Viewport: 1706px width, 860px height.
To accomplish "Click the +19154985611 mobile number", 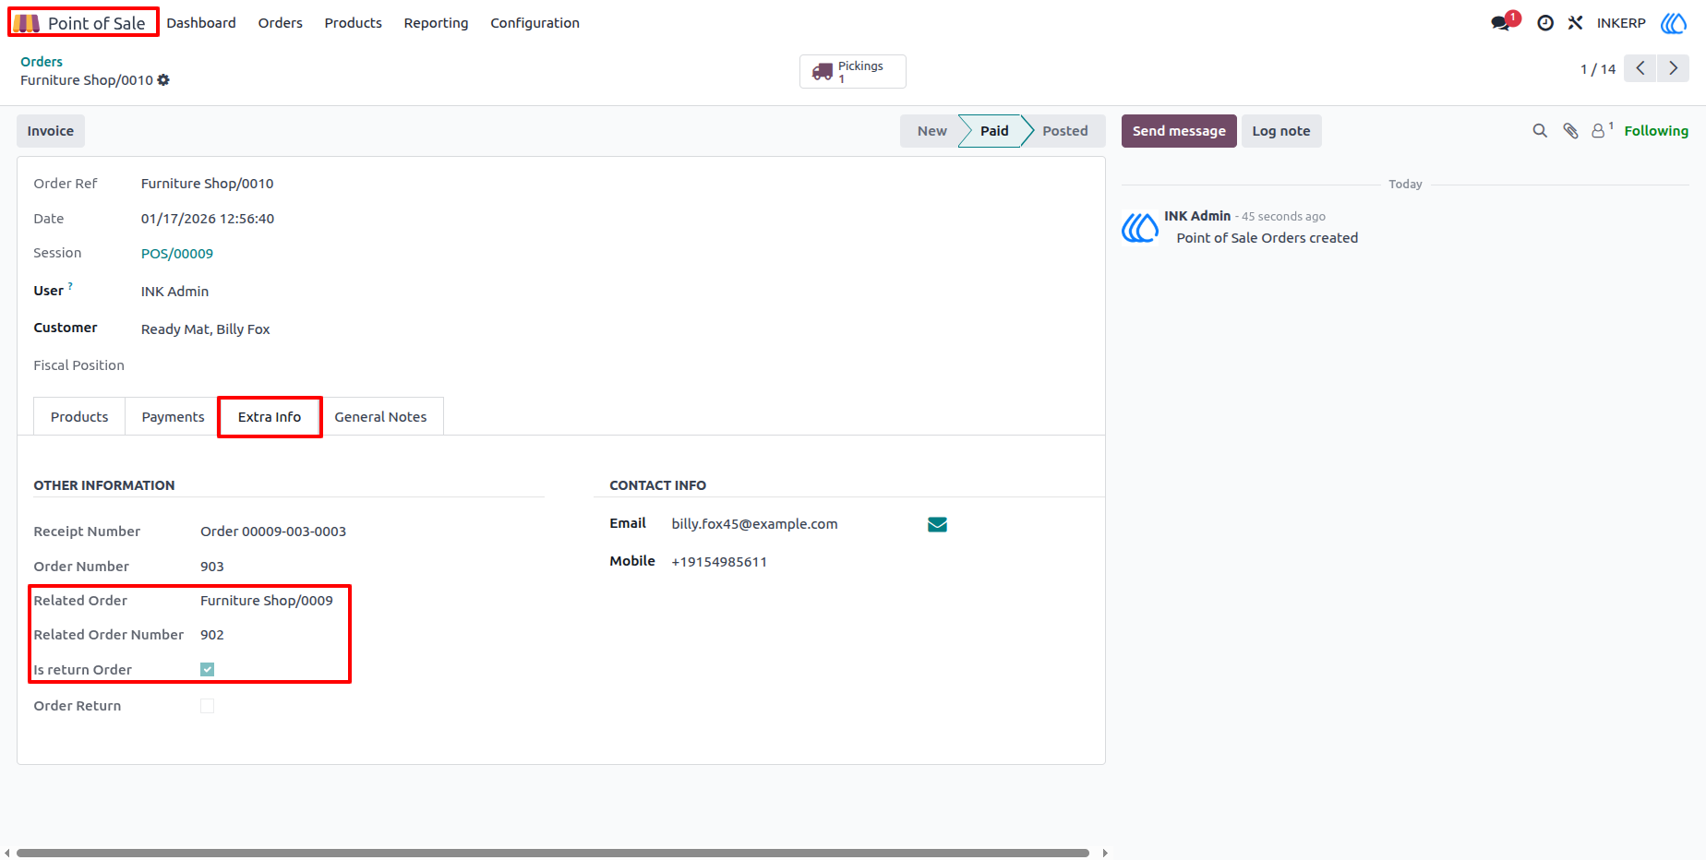I will 719,562.
